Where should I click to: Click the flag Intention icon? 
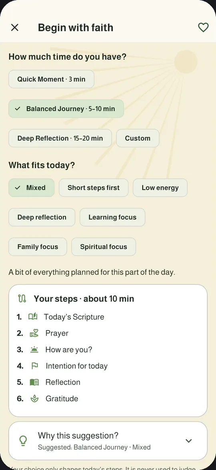pos(35,366)
